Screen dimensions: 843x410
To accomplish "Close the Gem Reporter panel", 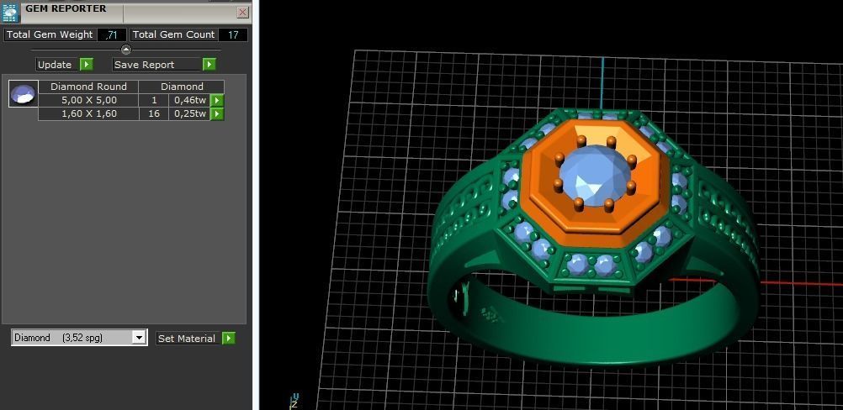I will [x=243, y=13].
